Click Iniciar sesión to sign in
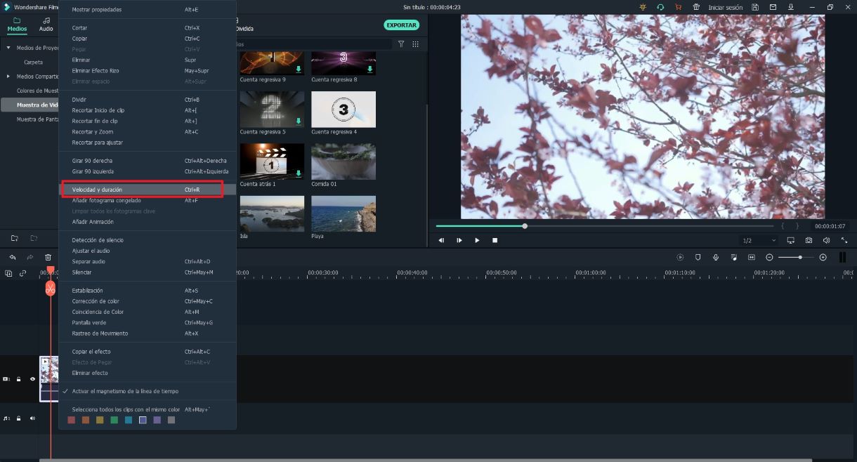 (725, 8)
